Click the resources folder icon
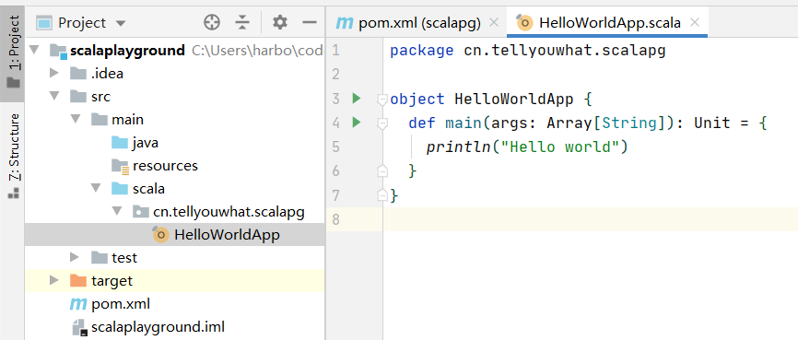 pos(120,166)
